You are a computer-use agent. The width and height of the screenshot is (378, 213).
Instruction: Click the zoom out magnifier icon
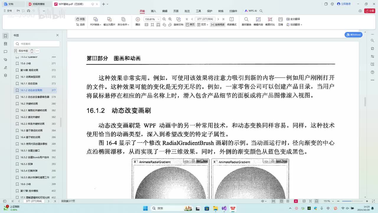pyautogui.click(x=164, y=19)
